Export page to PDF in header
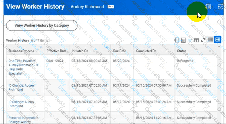This screenshot has width=226, height=124. [x=220, y=7]
